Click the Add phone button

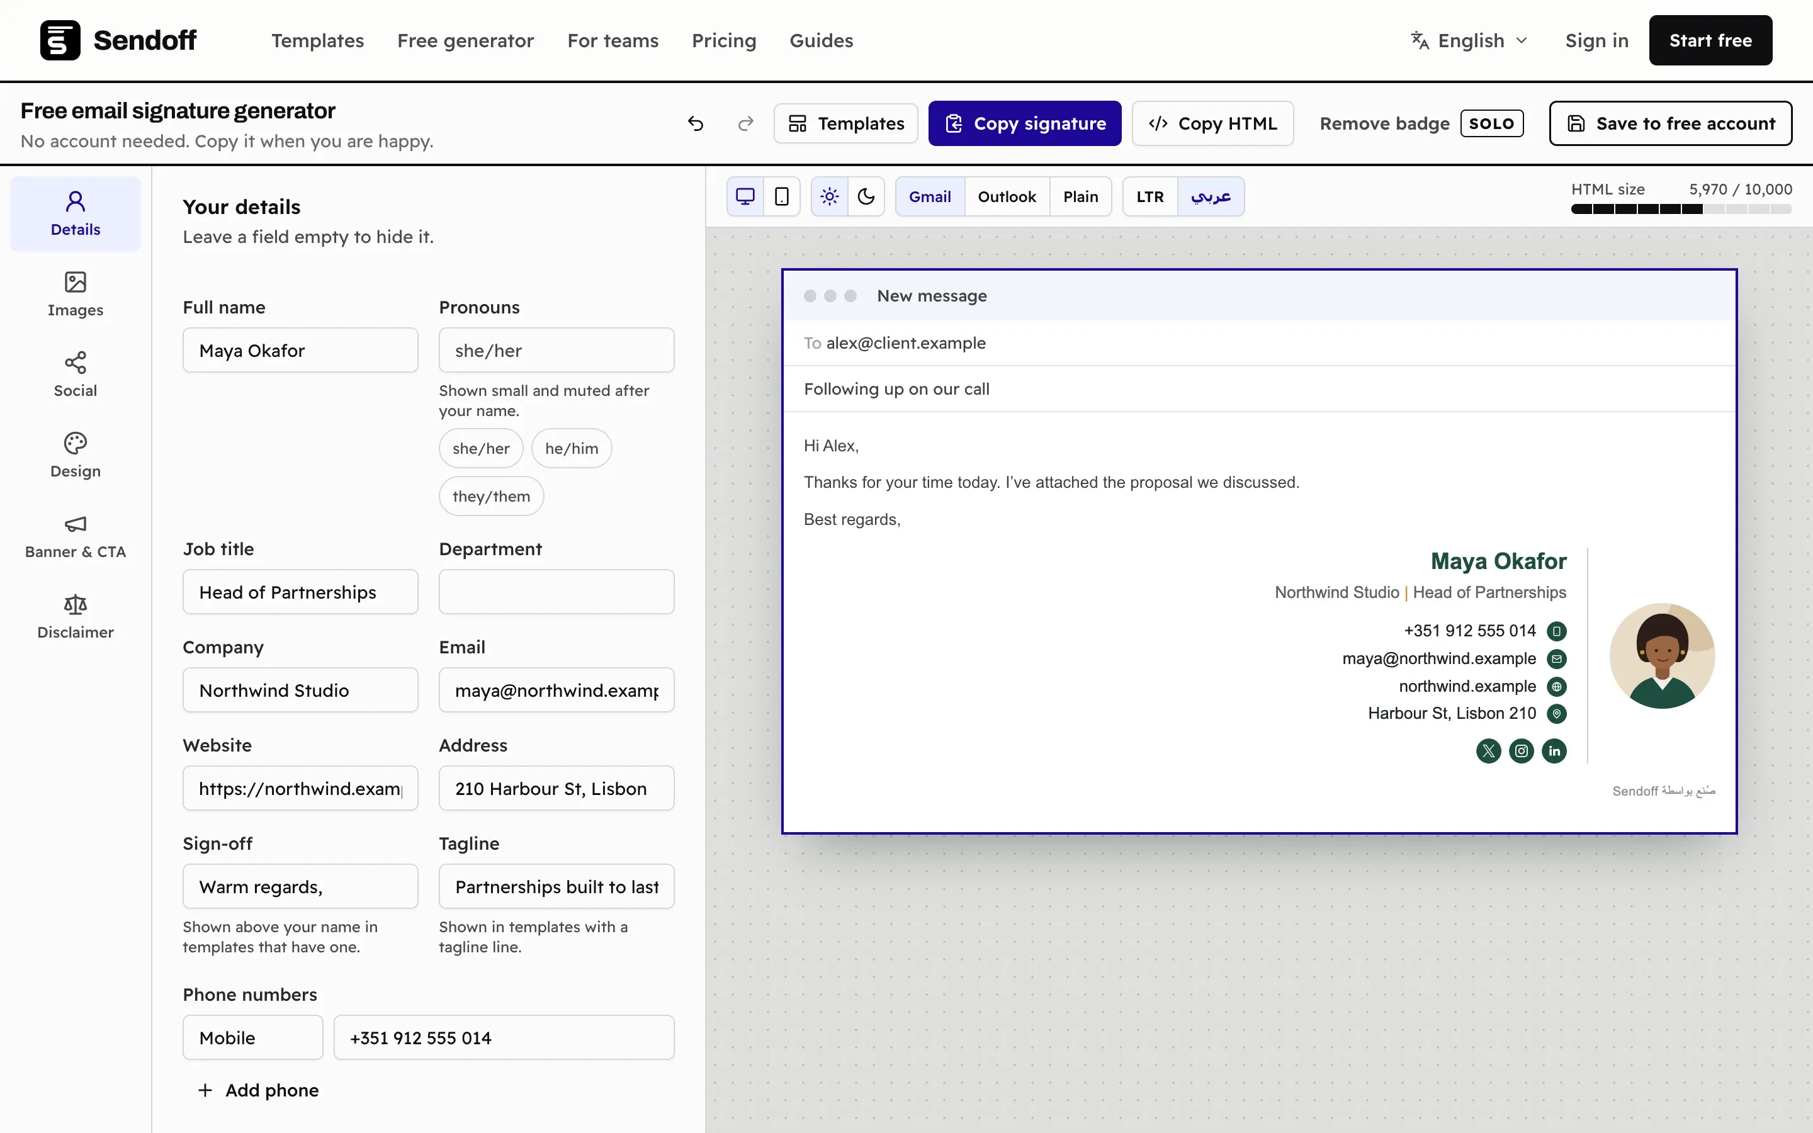pyautogui.click(x=257, y=1090)
